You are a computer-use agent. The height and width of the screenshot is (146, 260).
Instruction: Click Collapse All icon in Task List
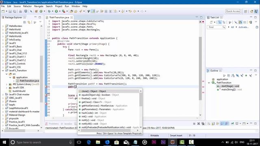click(245, 22)
